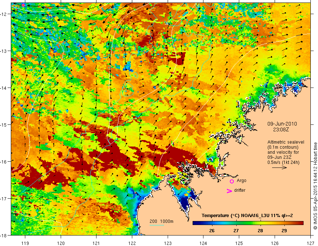The height and width of the screenshot is (246, 318).
Task: Click the '-14' latitude axis label
Action: (4, 88)
